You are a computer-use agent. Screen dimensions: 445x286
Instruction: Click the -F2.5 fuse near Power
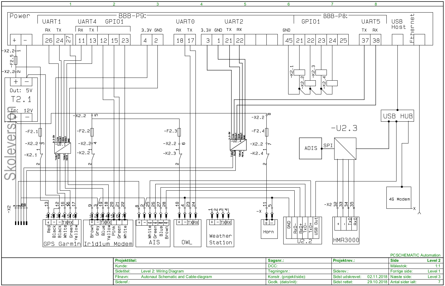pyautogui.click(x=16, y=60)
